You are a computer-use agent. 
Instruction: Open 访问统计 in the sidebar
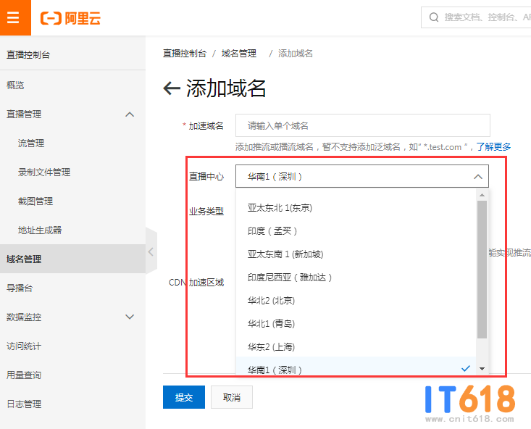coord(73,346)
